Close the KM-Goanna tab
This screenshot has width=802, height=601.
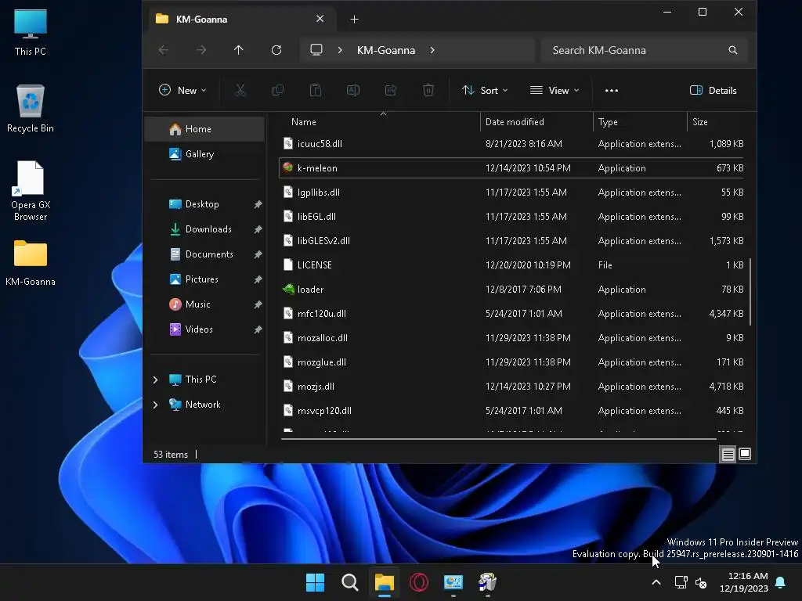pyautogui.click(x=320, y=19)
